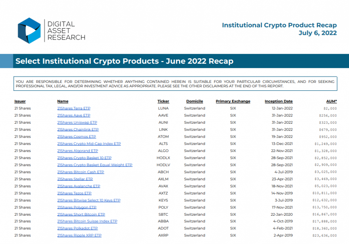This screenshot has height=244, width=349.
Task: Open the 21Shares Polygon ETP link
Action: tap(77, 208)
